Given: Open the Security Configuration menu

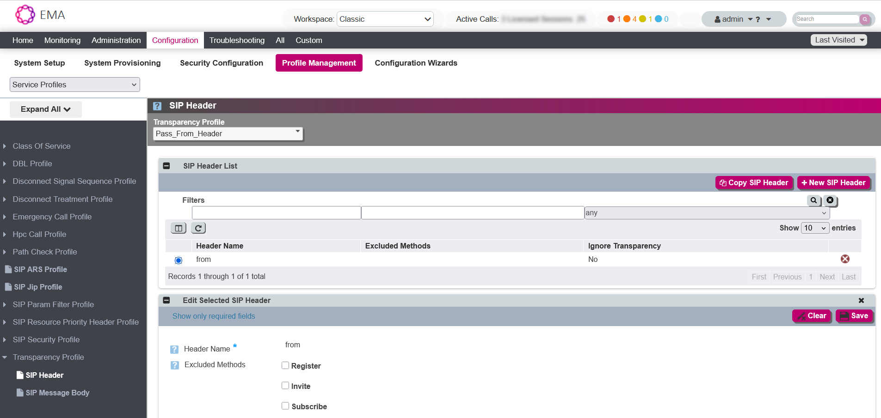Looking at the screenshot, I should (221, 63).
